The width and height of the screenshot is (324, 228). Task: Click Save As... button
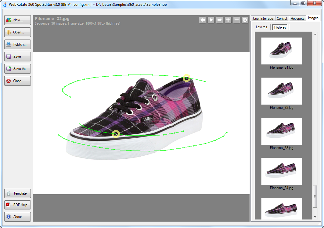(x=18, y=69)
